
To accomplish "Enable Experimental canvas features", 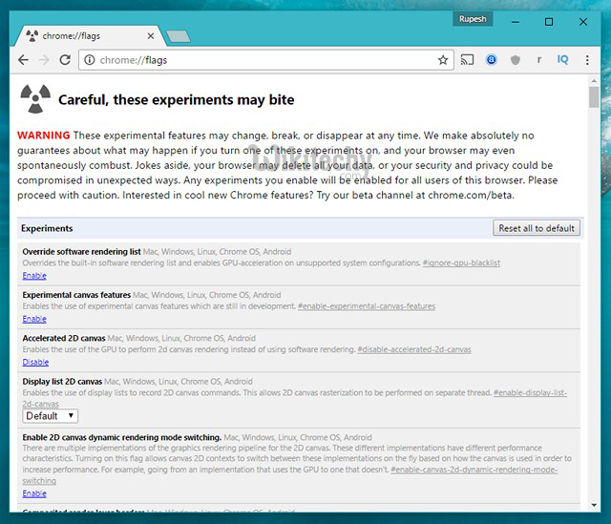I will click(34, 319).
